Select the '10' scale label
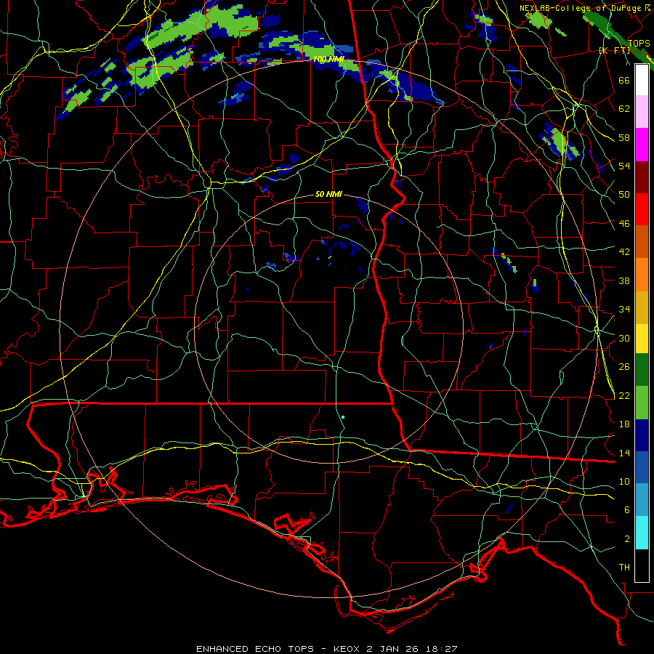The image size is (654, 654). (624, 482)
